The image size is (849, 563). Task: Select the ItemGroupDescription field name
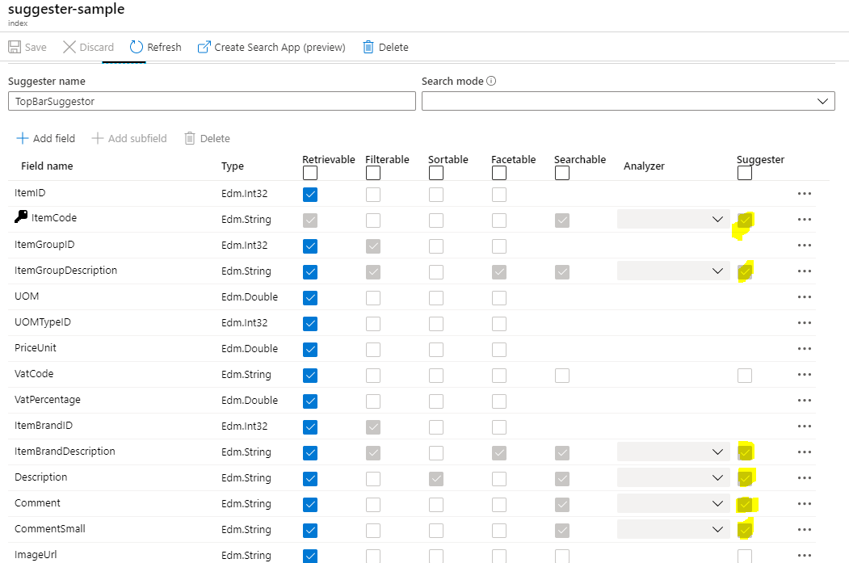point(65,270)
